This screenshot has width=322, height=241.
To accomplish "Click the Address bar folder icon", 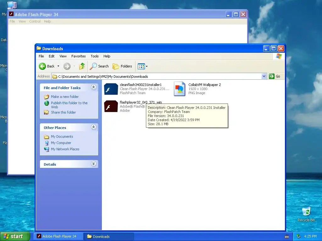I will tap(55, 77).
